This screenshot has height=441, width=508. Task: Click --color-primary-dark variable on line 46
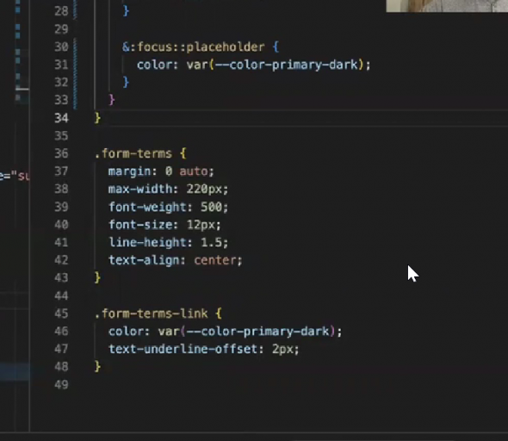[258, 332]
